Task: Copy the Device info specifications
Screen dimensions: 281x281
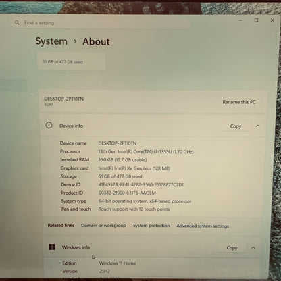Action: pyautogui.click(x=236, y=126)
